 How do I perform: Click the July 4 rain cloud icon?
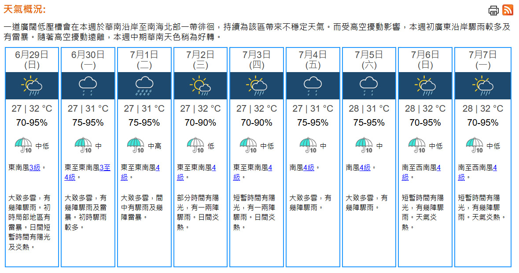(313, 86)
